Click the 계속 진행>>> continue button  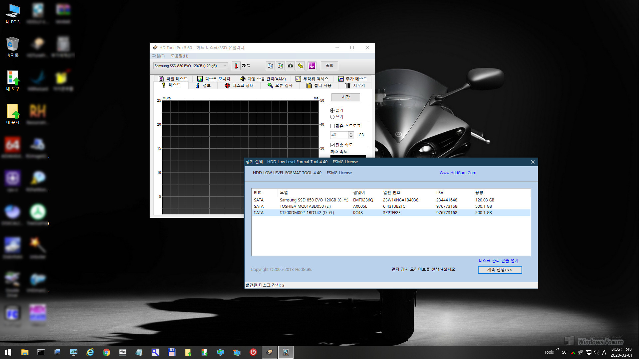pyautogui.click(x=500, y=270)
